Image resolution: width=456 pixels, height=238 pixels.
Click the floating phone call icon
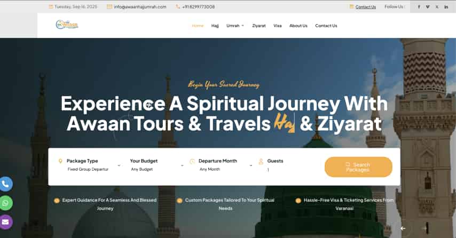[x=5, y=184]
